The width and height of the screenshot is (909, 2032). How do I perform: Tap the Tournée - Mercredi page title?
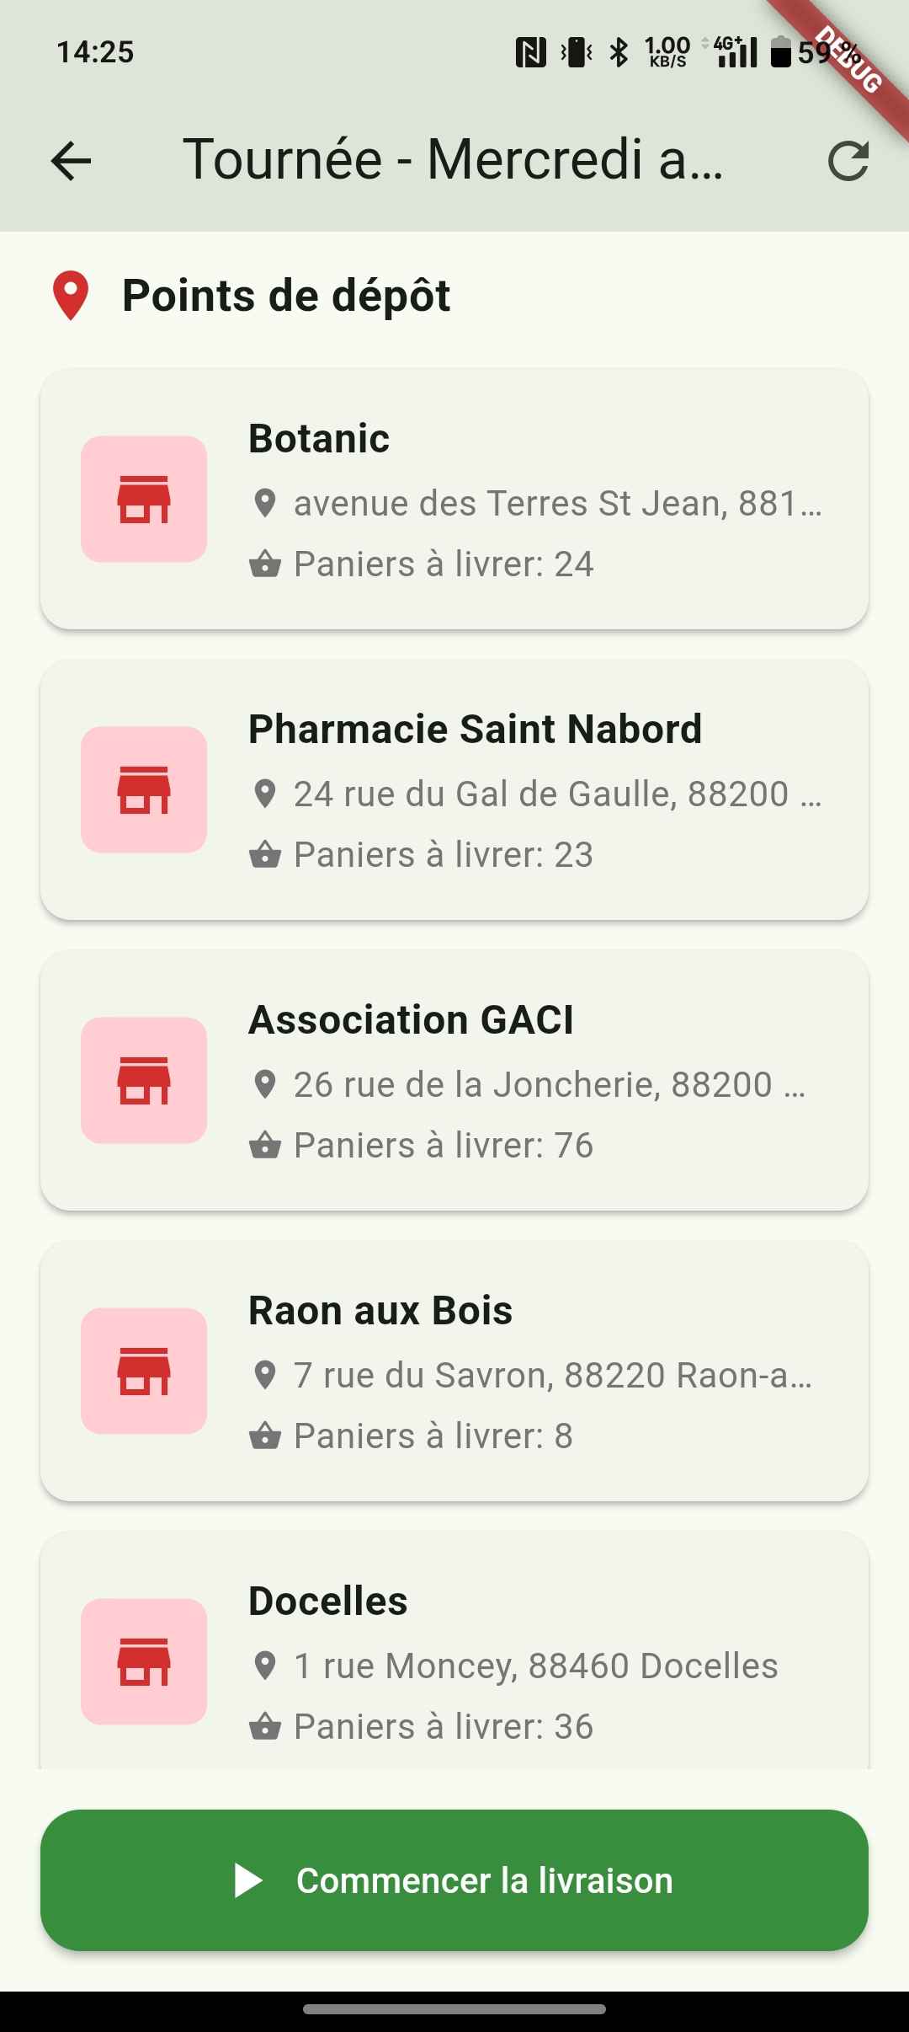point(453,160)
